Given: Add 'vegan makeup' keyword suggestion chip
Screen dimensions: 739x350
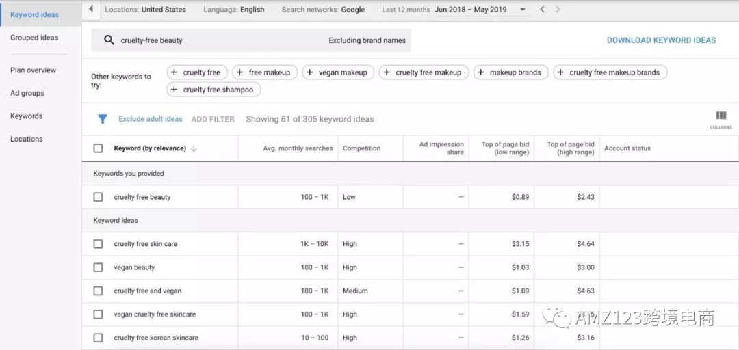Looking at the screenshot, I should (337, 72).
